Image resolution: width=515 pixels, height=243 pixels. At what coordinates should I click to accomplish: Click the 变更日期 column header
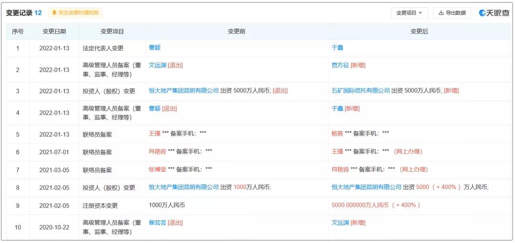point(54,32)
